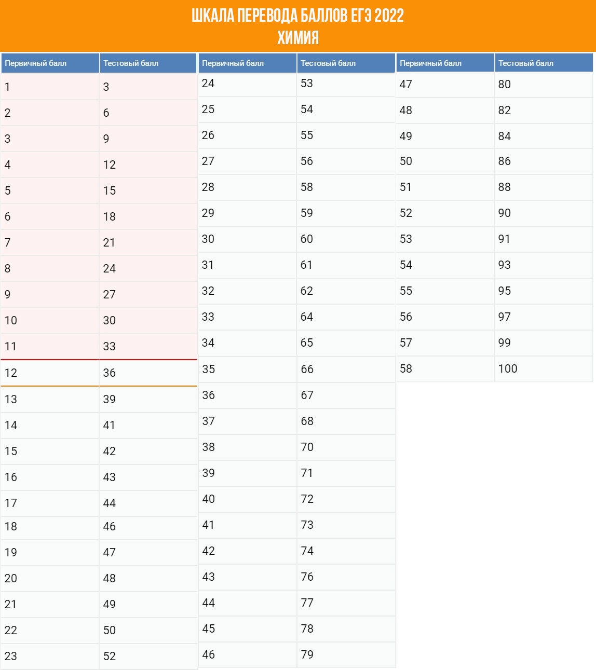Image resolution: width=596 pixels, height=670 pixels.
Task: Select test score cell 53
Action: click(x=346, y=84)
